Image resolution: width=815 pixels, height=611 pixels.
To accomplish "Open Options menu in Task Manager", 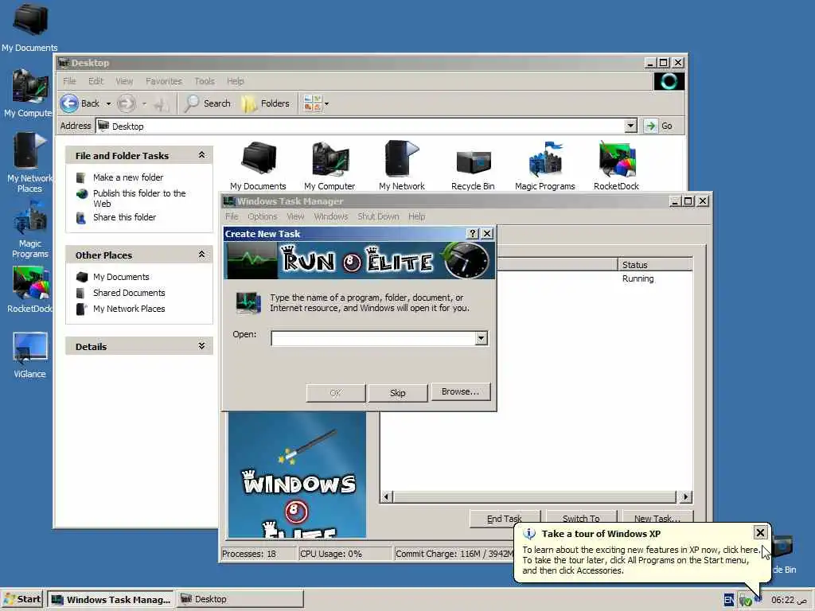I will (x=263, y=216).
